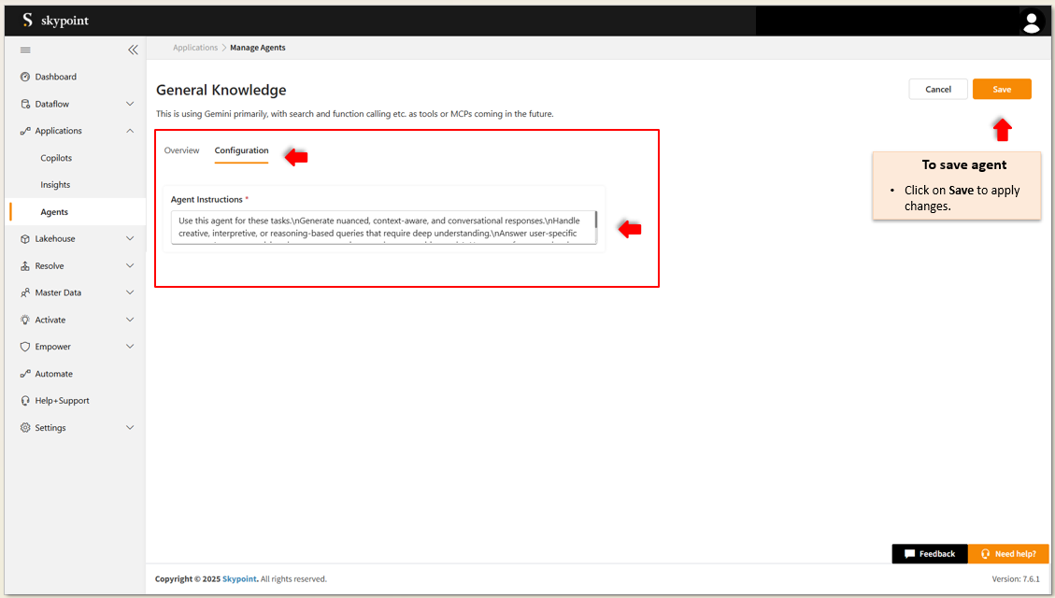The height and width of the screenshot is (598, 1055).
Task: Click the Help+Support headset icon
Action: [25, 401]
